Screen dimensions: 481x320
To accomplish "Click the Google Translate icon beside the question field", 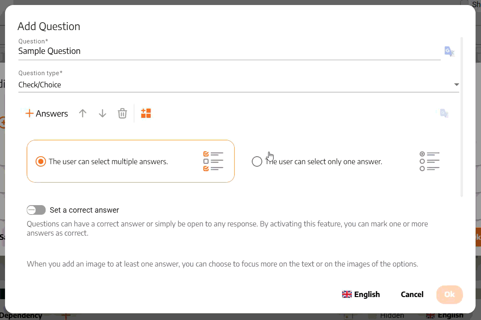I will [x=449, y=51].
